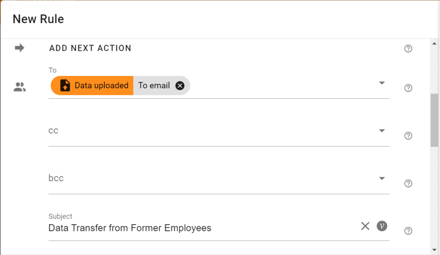Click the help icon next to the bcc field
This screenshot has width=440, height=255.
tap(408, 183)
